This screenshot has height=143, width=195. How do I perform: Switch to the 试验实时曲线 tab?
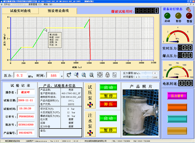point(20,11)
